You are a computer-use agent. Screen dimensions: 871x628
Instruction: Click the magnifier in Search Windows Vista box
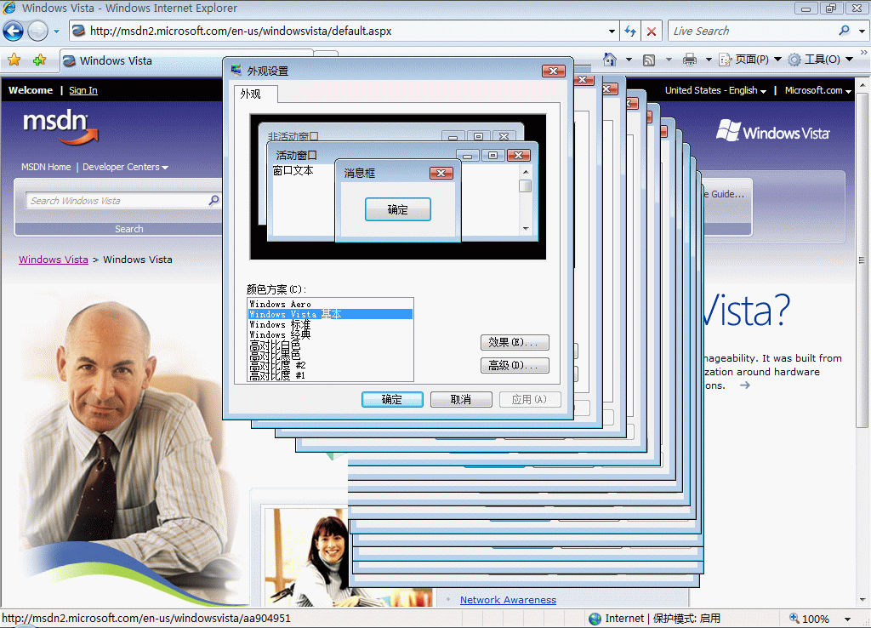tap(213, 200)
